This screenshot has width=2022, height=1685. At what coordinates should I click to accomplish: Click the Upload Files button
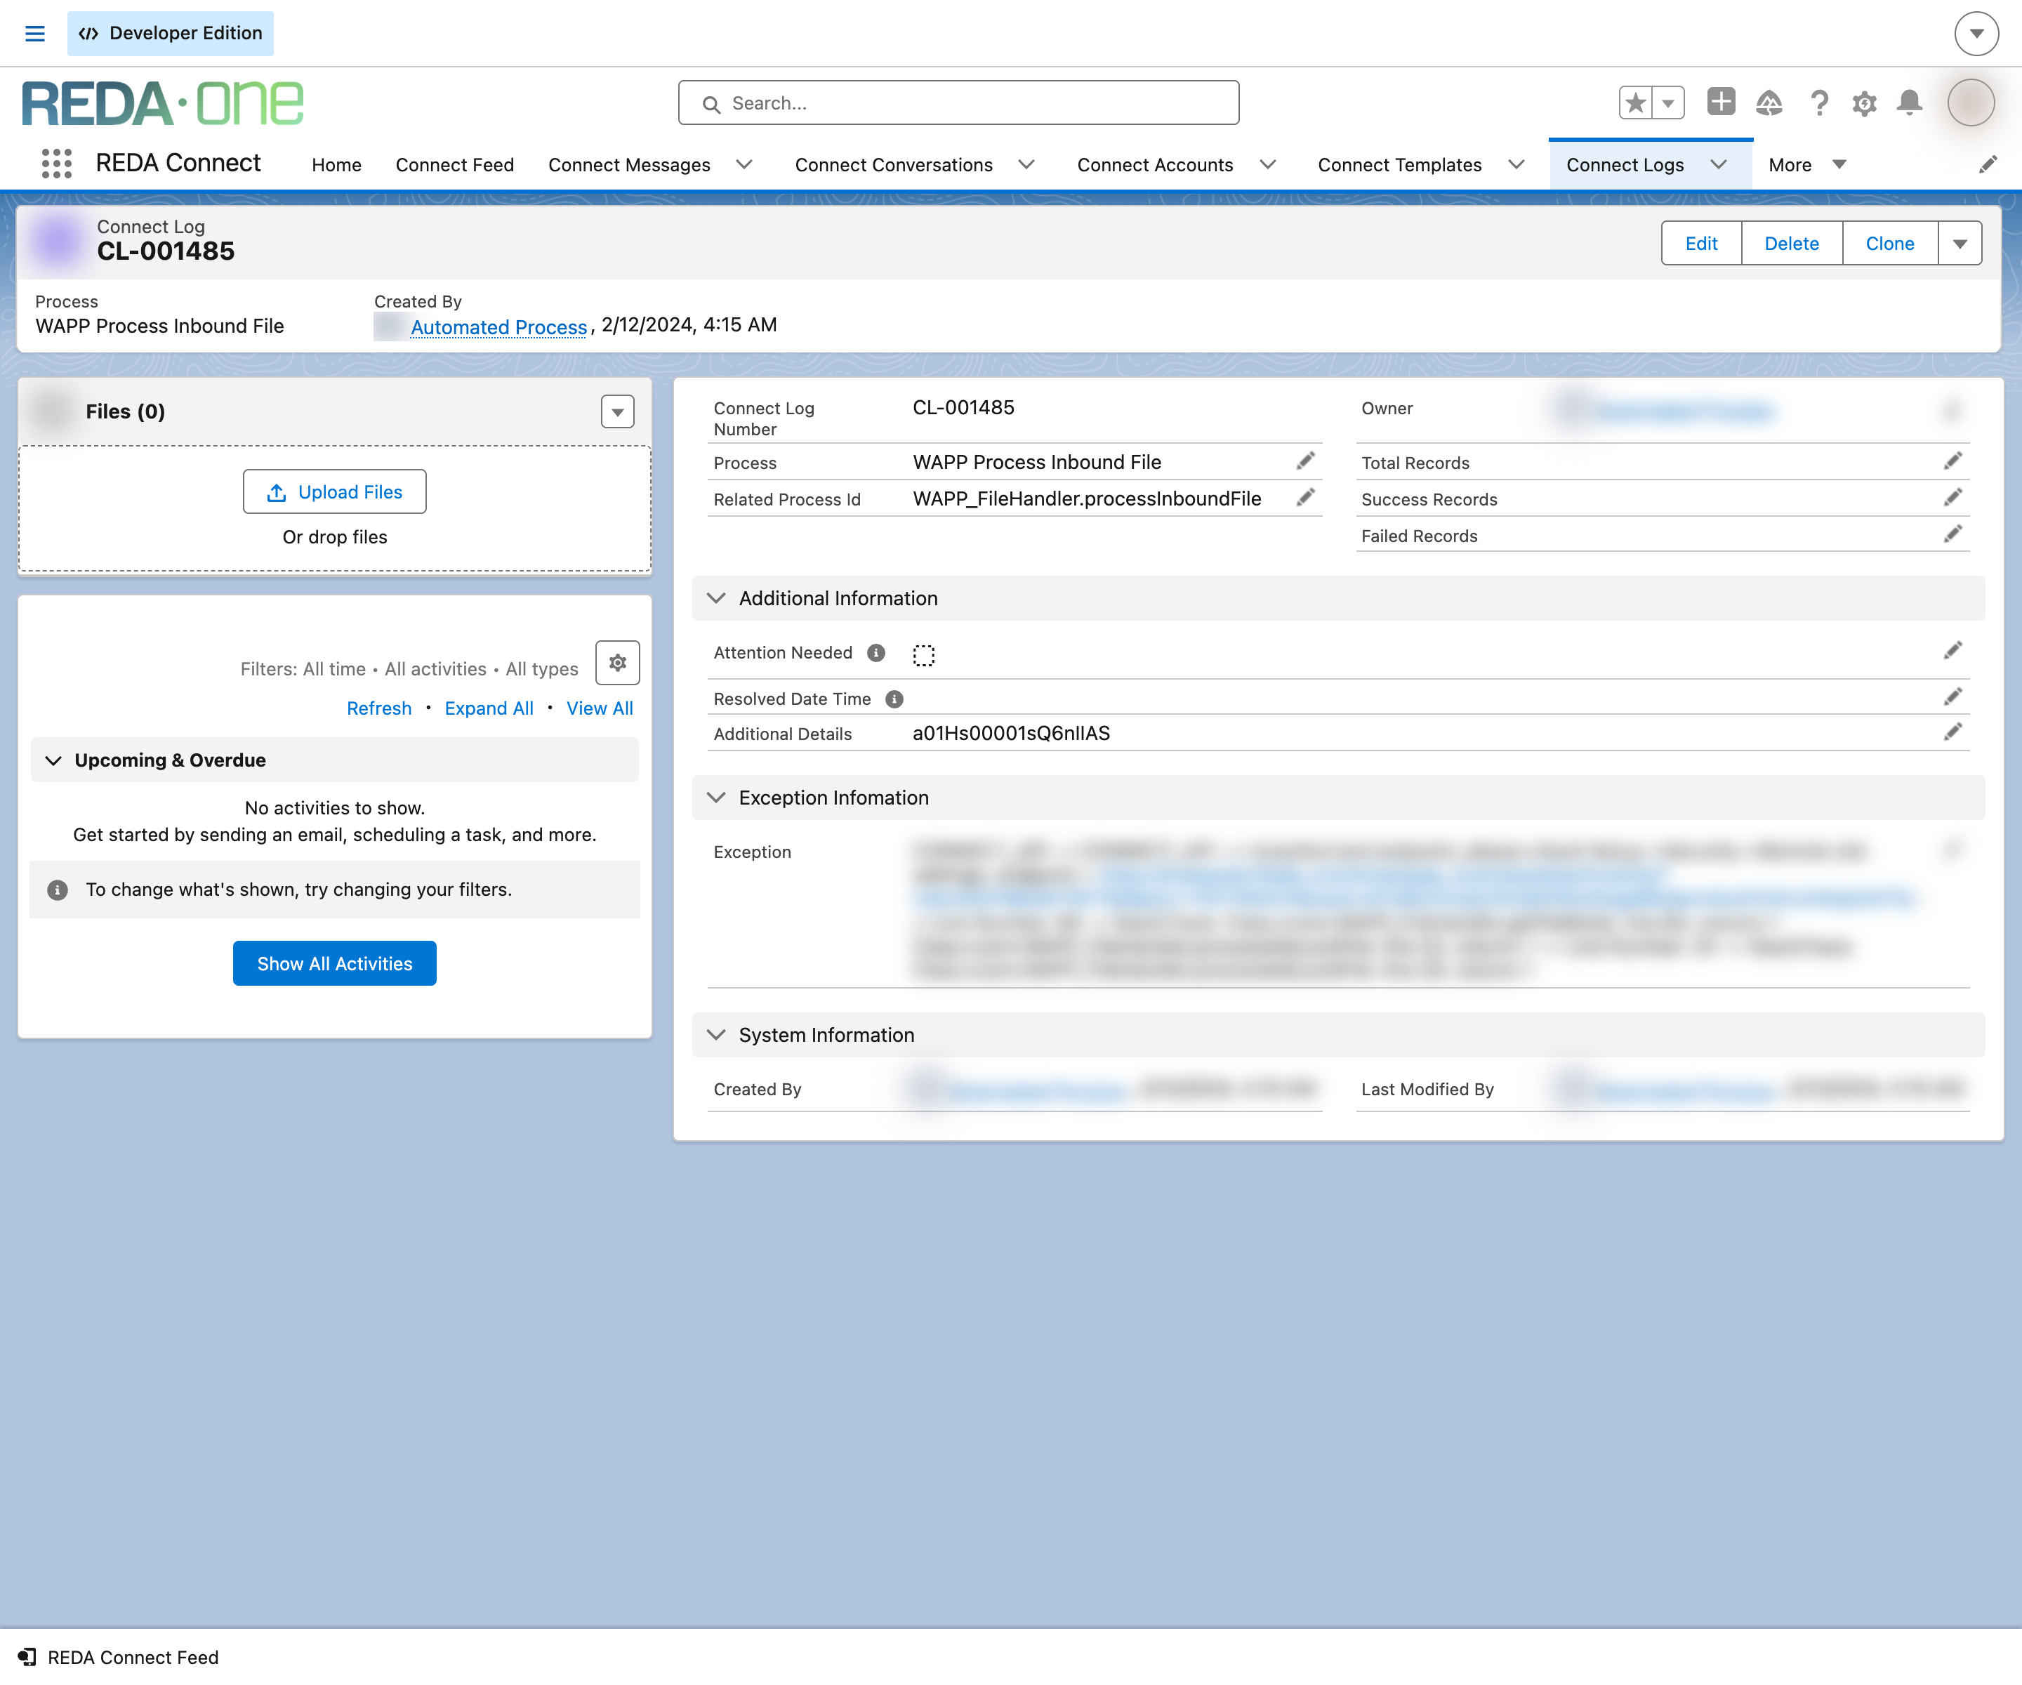click(x=334, y=492)
